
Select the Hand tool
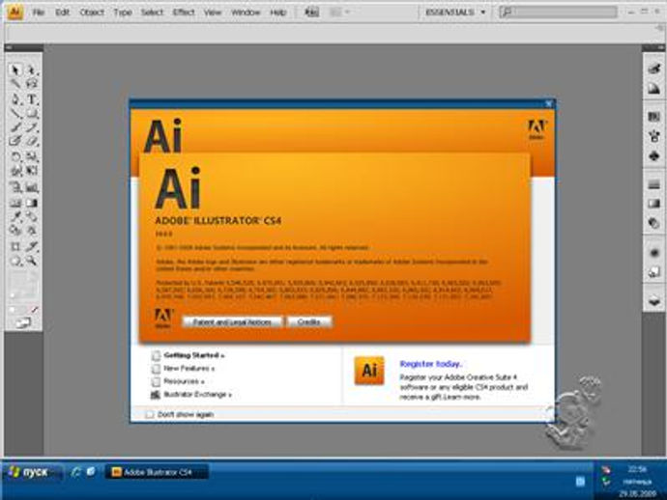click(15, 261)
